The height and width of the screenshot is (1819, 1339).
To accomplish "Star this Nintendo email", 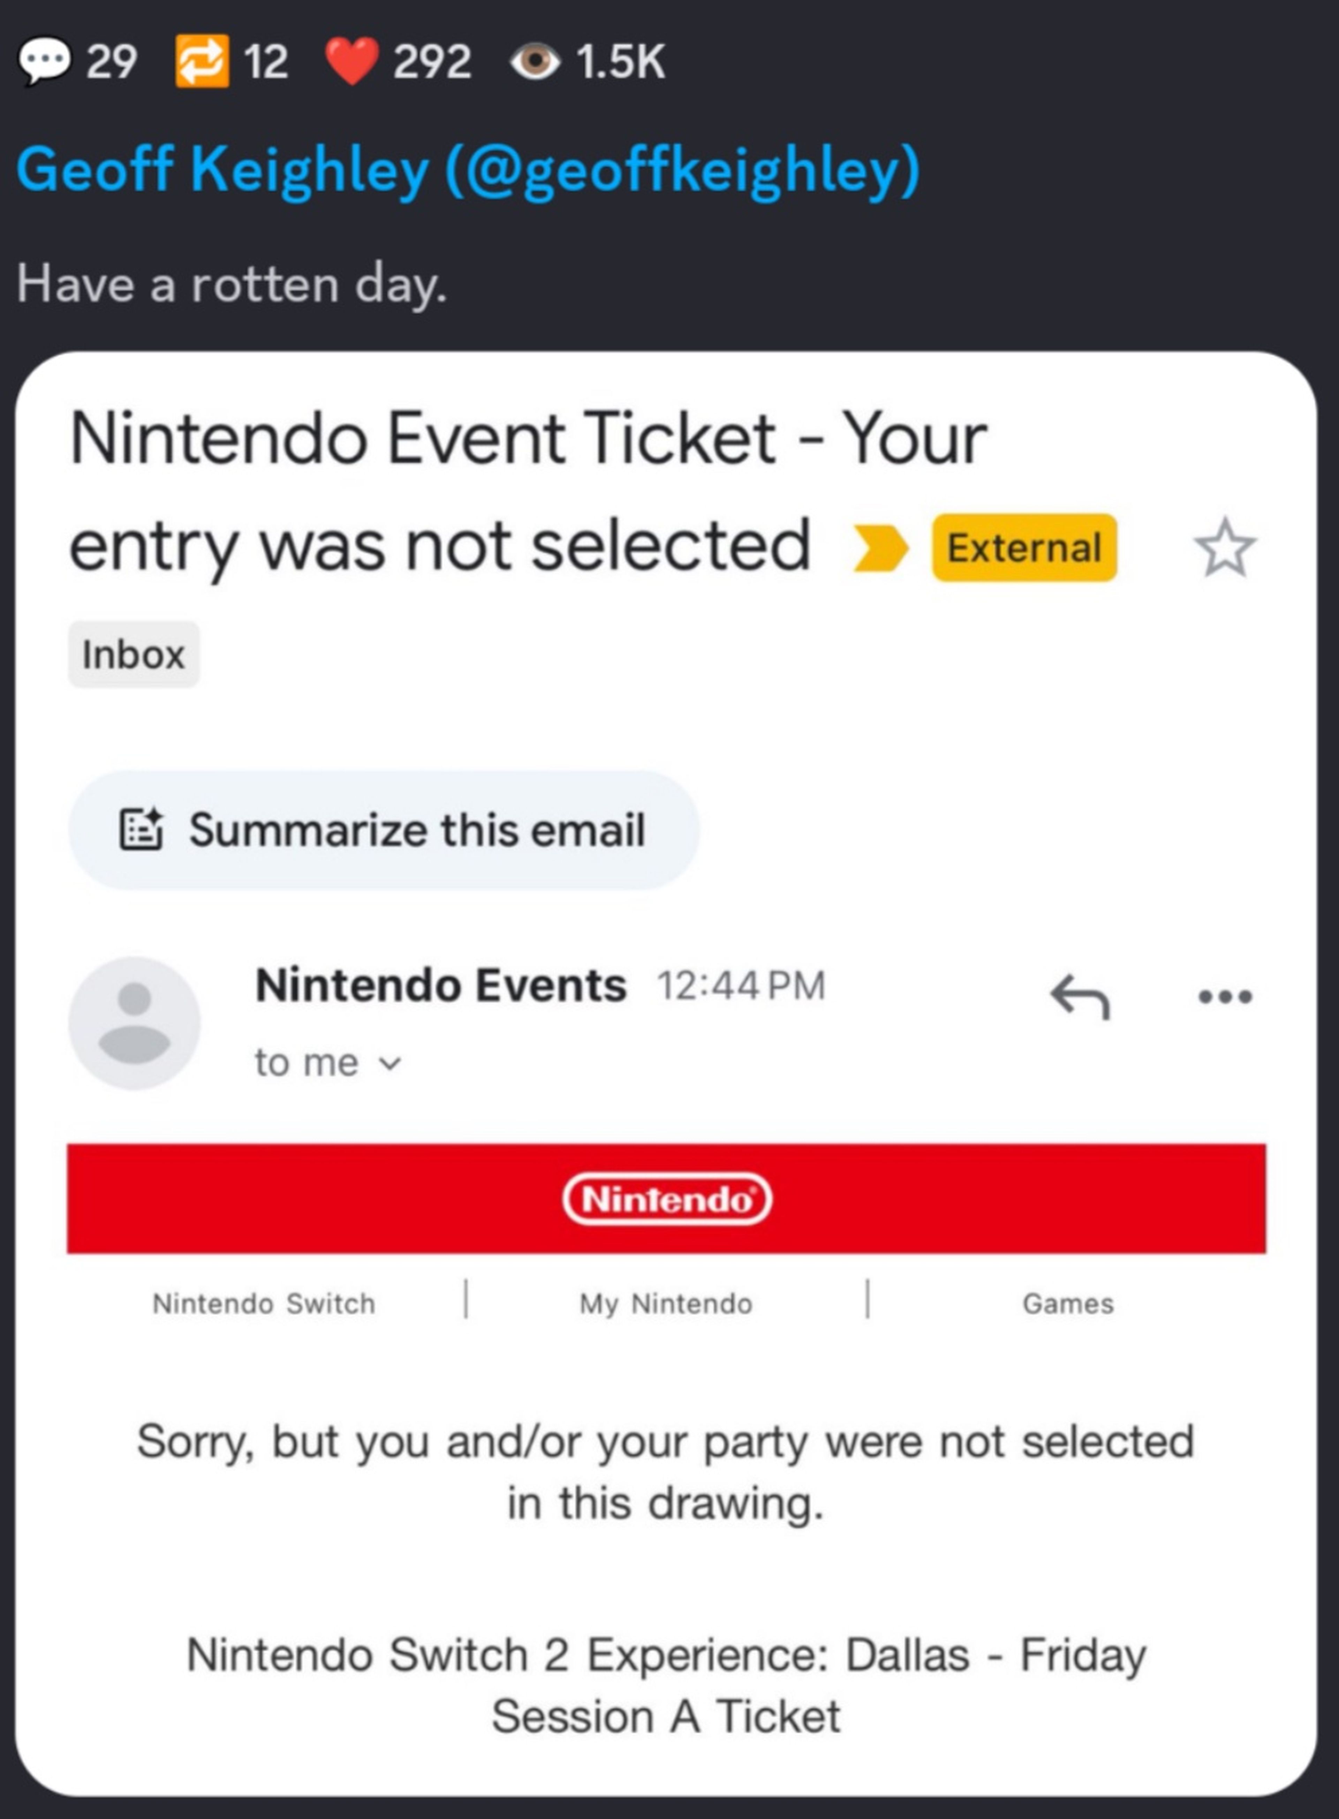I will click(x=1225, y=549).
